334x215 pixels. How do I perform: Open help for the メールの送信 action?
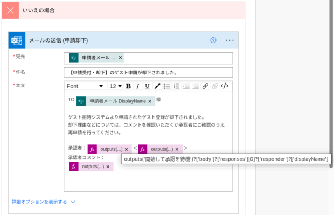(213, 40)
